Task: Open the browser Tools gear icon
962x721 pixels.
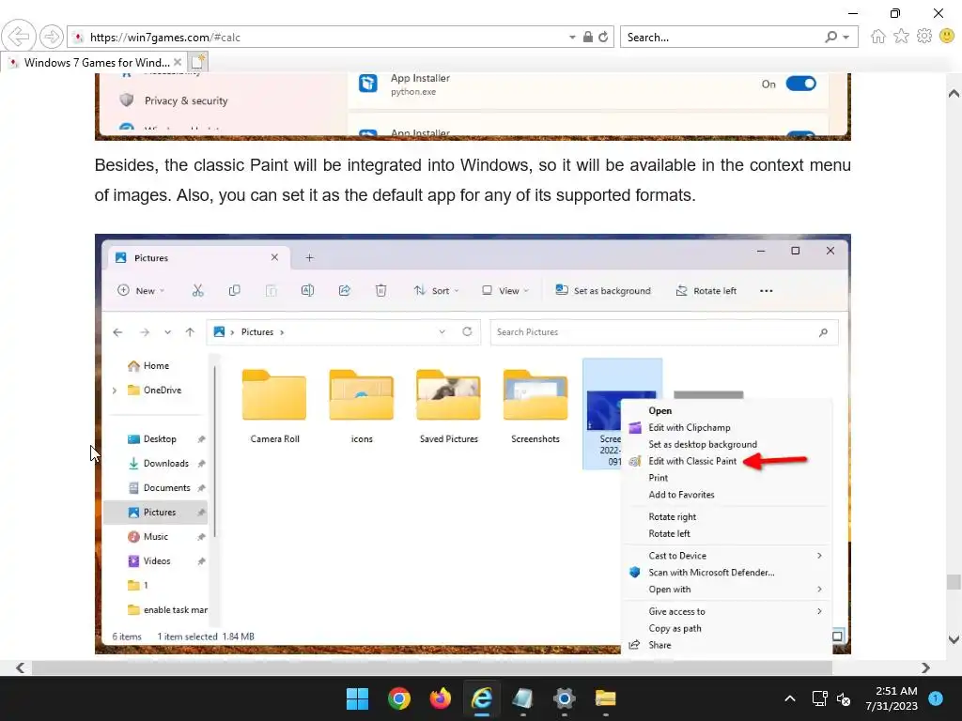Action: click(924, 37)
